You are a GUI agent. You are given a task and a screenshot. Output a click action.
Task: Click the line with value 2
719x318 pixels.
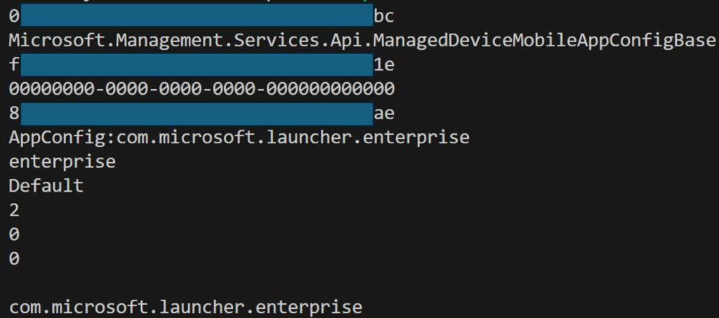[x=14, y=211]
